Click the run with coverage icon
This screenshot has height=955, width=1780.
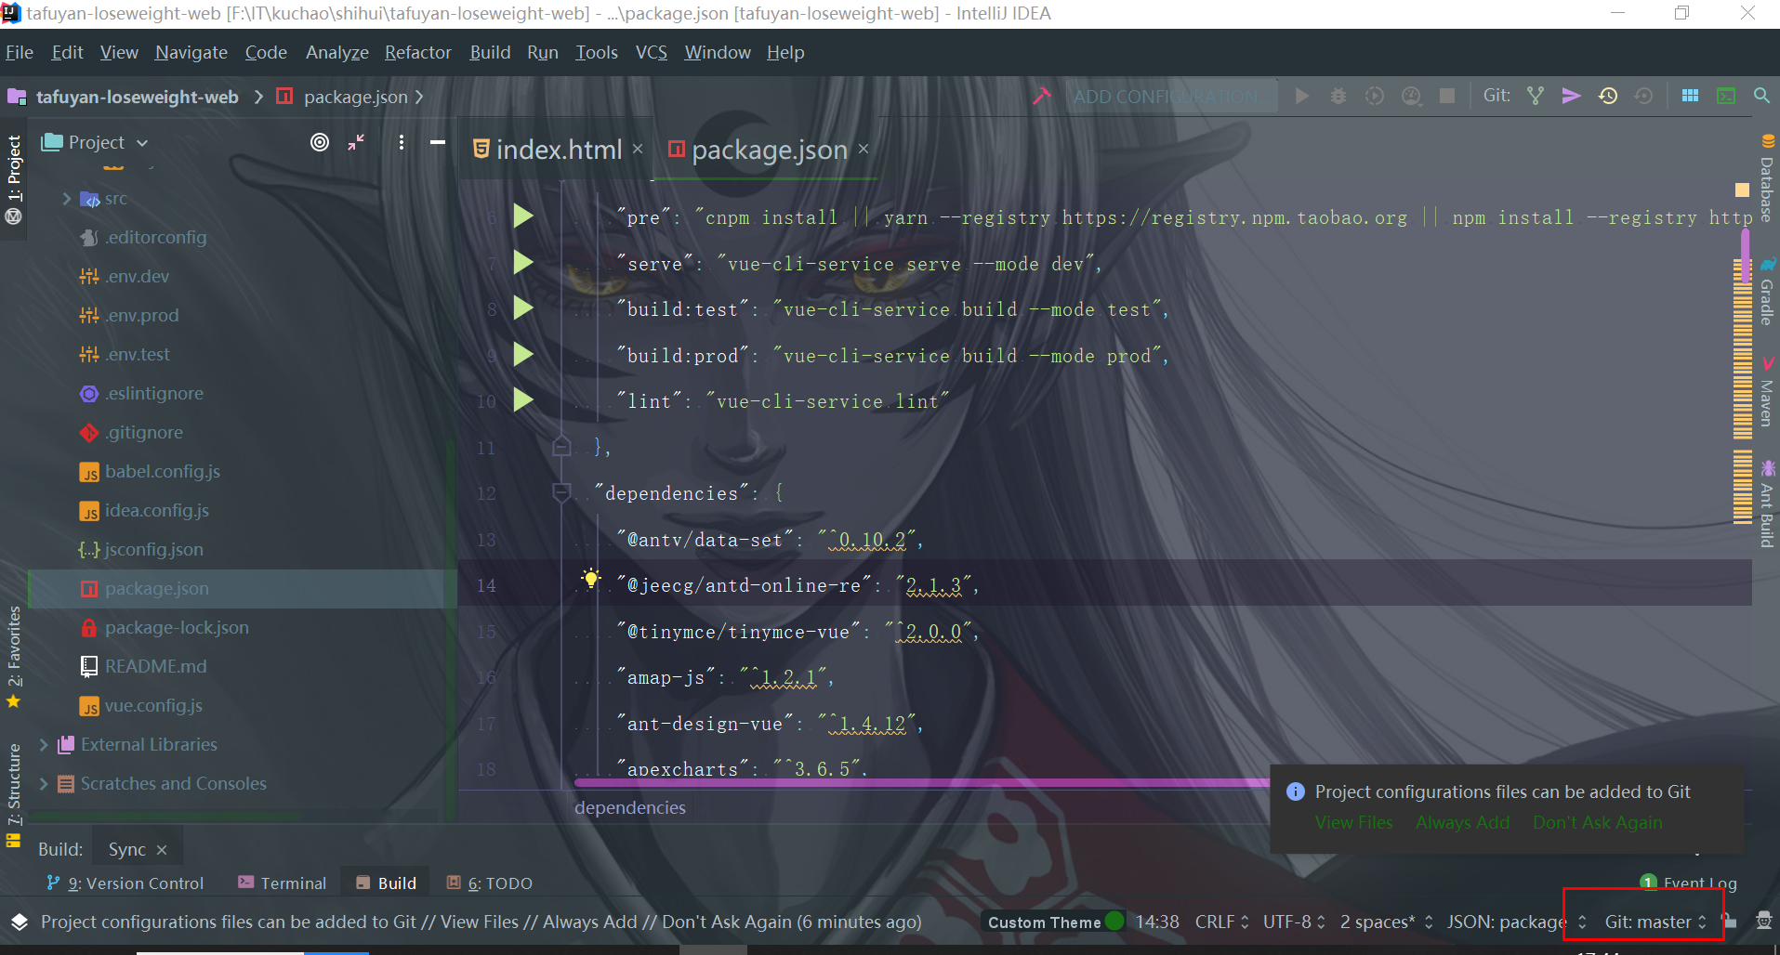[x=1375, y=96]
